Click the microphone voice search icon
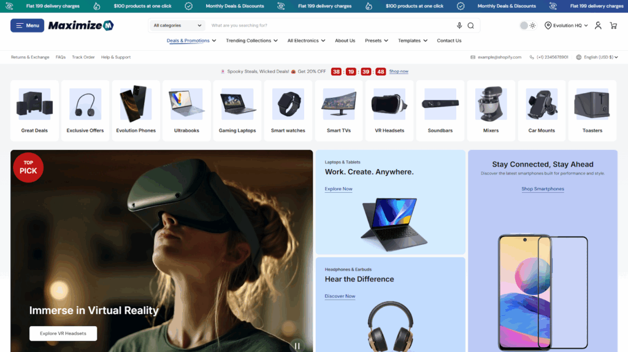Screen dimensions: 628x352 coord(459,26)
